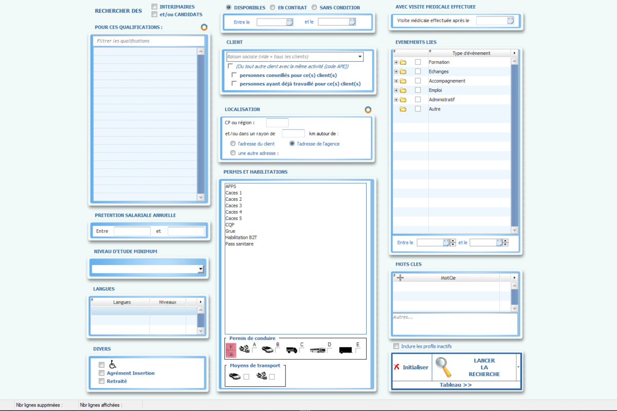617x411 pixels.
Task: Click the Initialiser reset button
Action: click(411, 367)
